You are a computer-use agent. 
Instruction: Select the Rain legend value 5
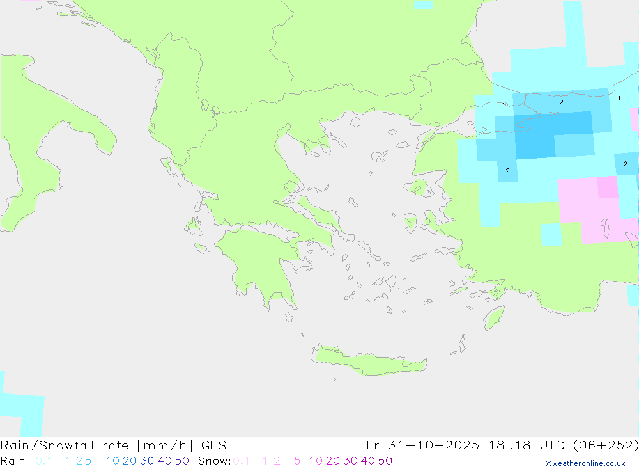(x=88, y=461)
